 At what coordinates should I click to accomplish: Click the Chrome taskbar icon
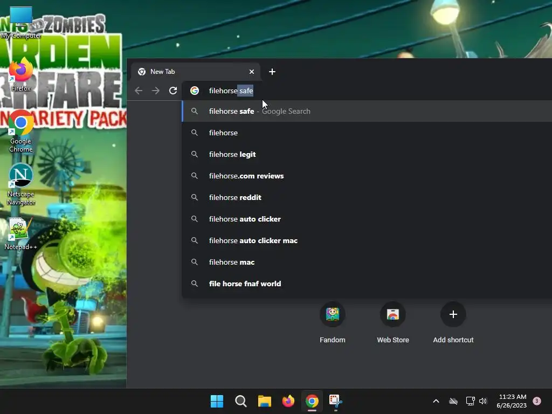coord(312,401)
